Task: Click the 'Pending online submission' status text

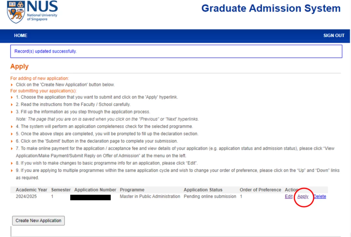Action: point(210,196)
